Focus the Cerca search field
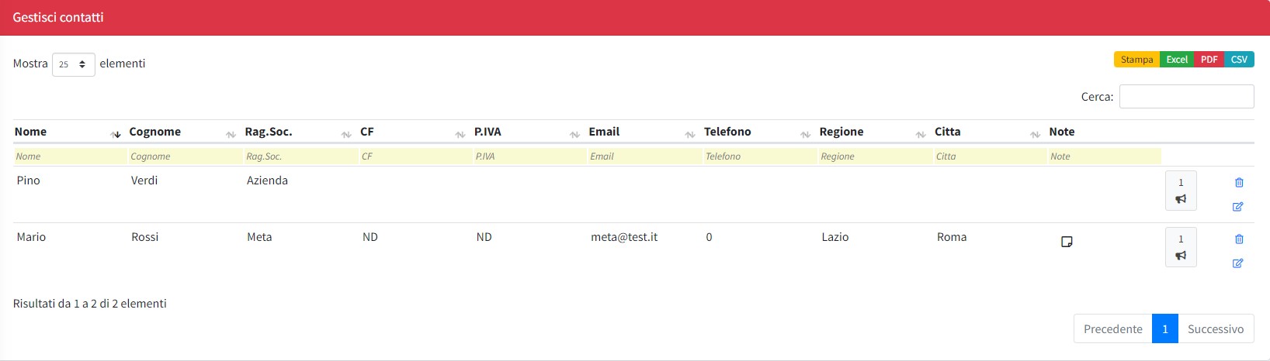Viewport: 1270px width, 361px height. [x=1186, y=97]
